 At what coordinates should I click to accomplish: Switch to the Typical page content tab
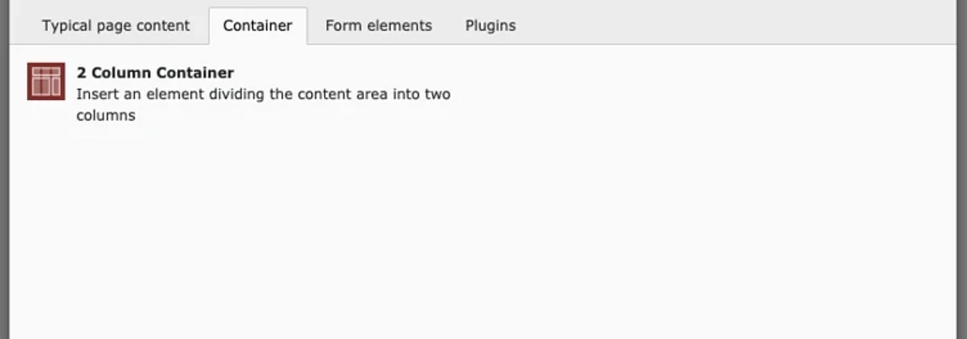pos(116,25)
